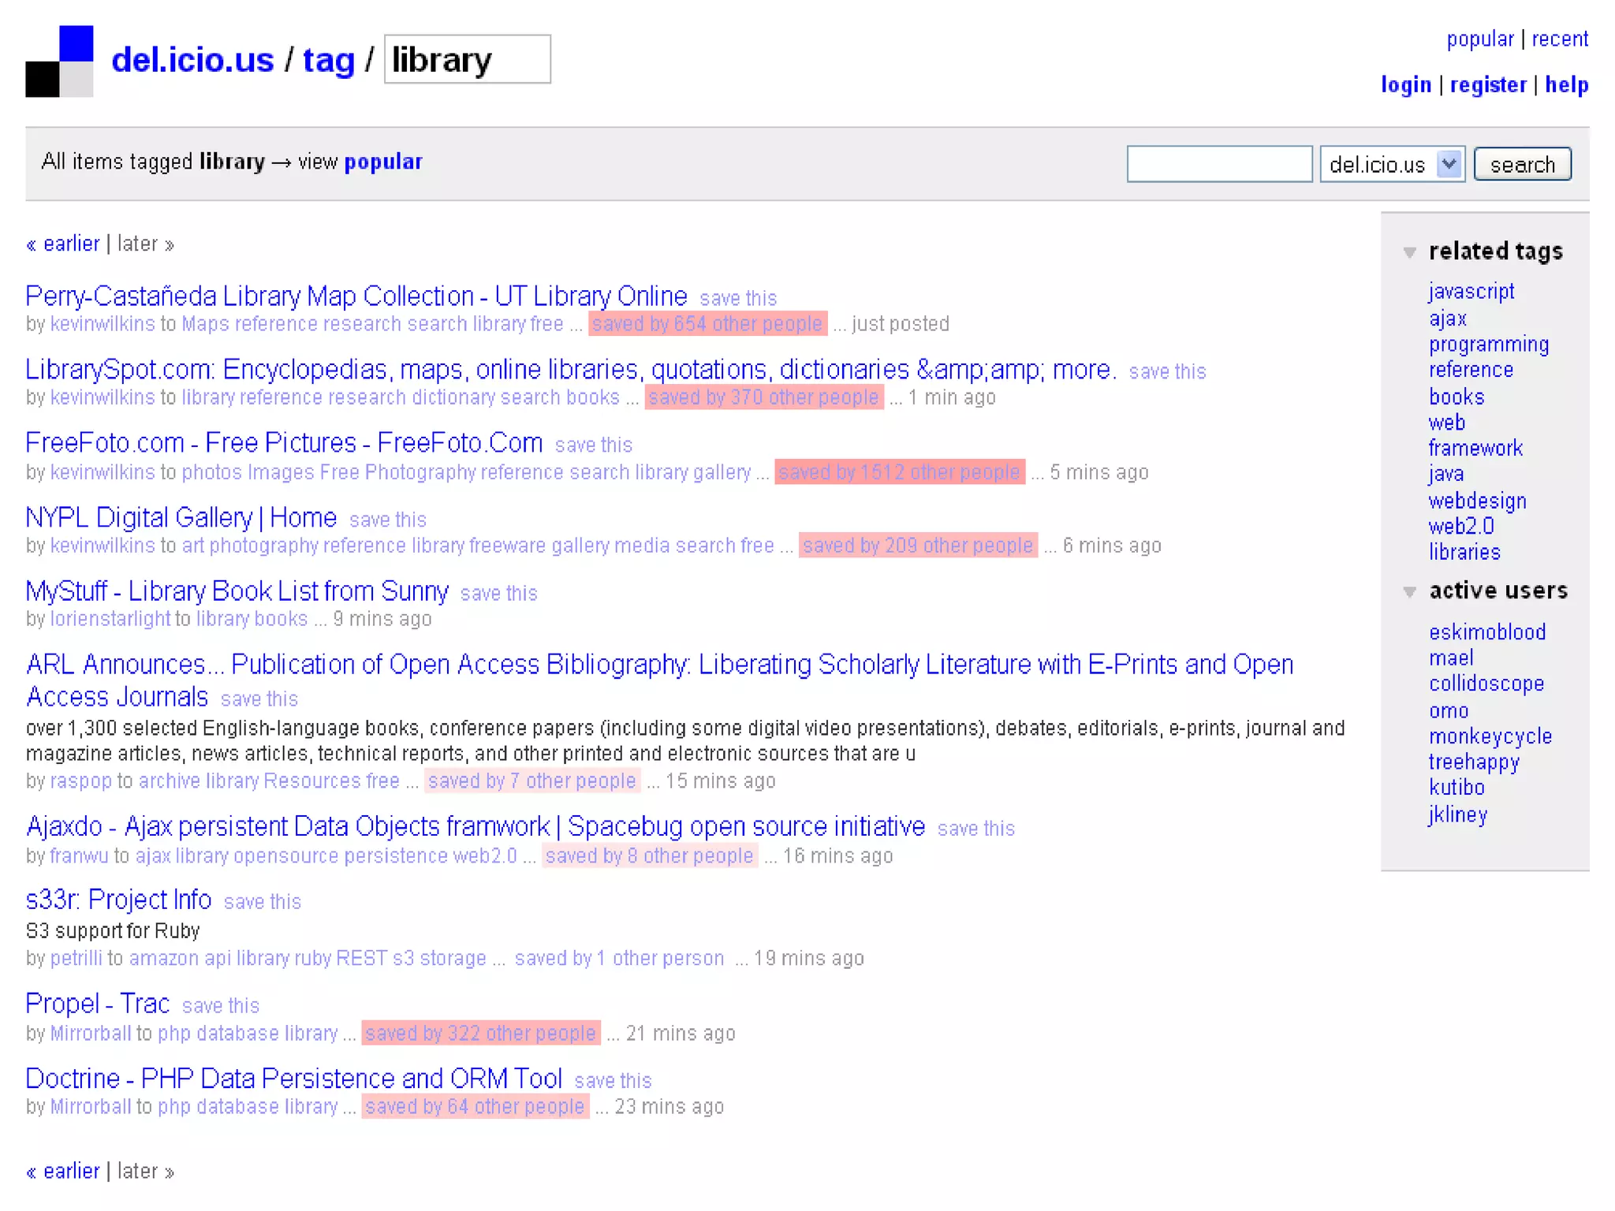Open active user eskimoblood's profile
Screen dimensions: 1615x1211
[1486, 632]
